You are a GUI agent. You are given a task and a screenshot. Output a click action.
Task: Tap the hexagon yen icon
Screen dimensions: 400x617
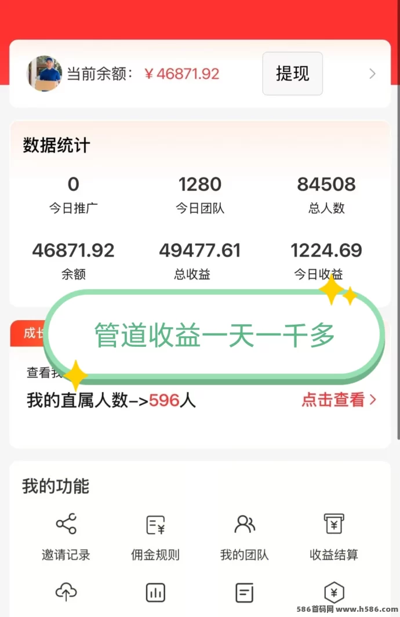coord(334,593)
